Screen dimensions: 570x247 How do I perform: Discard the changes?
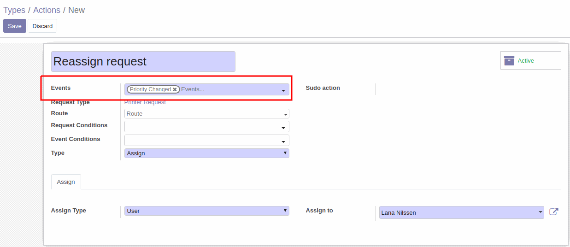(42, 26)
